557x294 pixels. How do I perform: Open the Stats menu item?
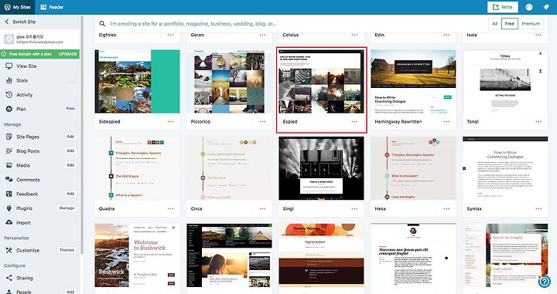(x=22, y=80)
